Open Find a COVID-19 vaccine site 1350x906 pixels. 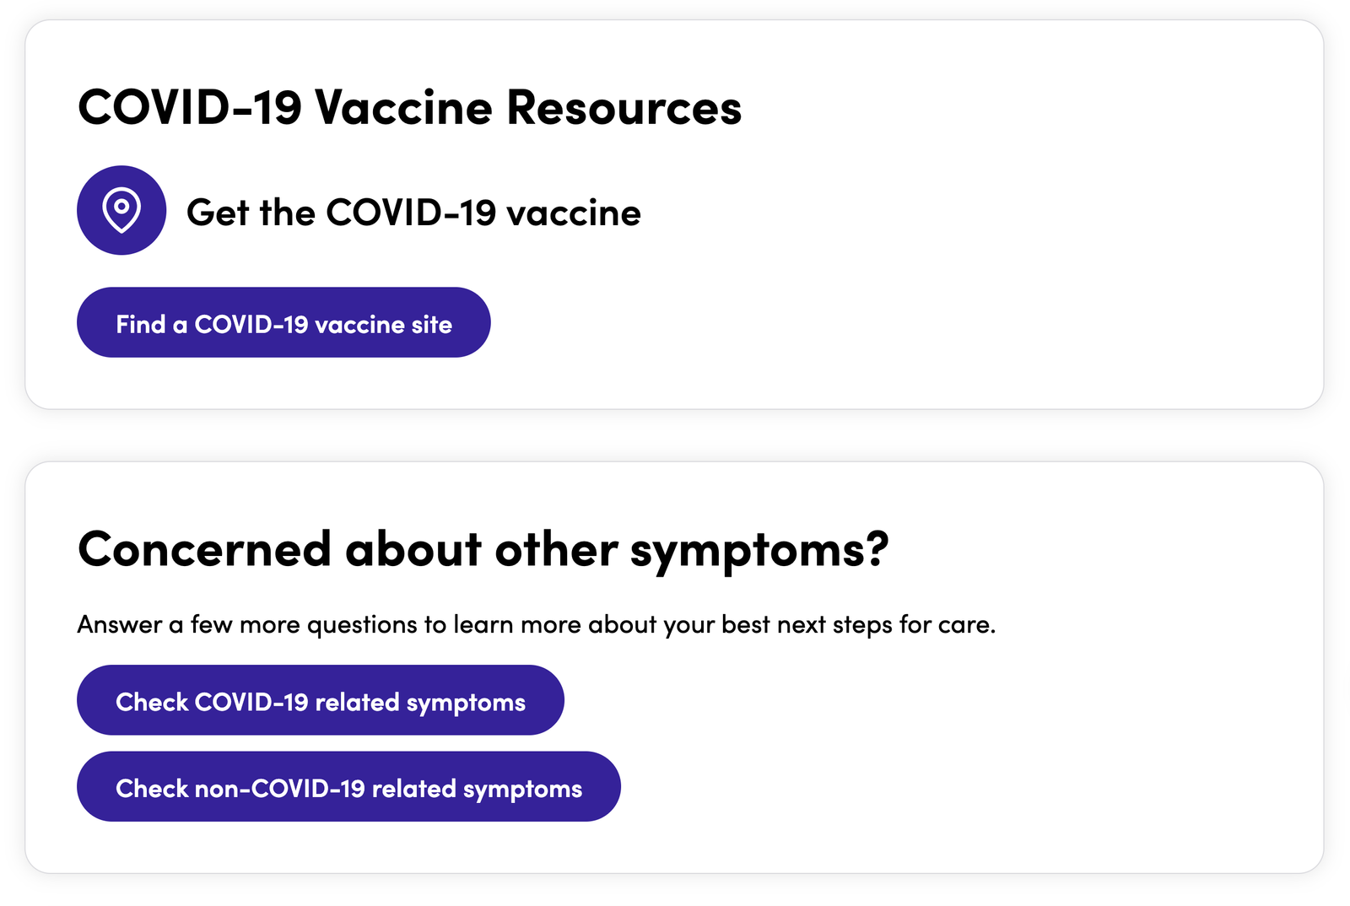click(x=283, y=322)
